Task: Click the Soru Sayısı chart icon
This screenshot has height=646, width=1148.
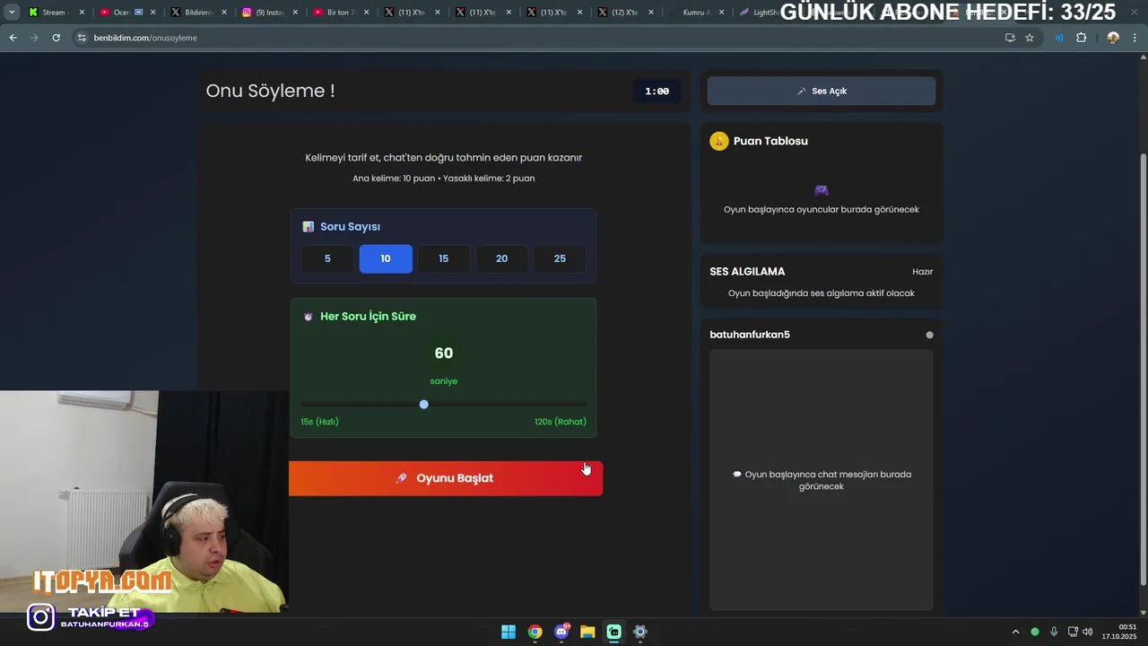Action: (309, 227)
